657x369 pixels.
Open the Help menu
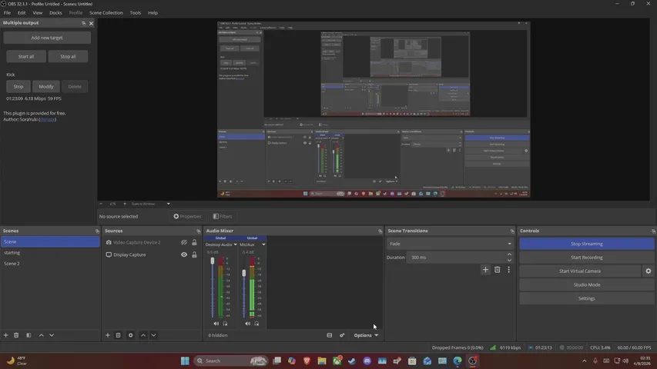click(153, 12)
